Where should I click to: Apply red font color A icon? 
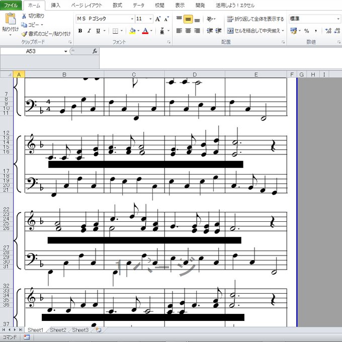tap(145, 31)
